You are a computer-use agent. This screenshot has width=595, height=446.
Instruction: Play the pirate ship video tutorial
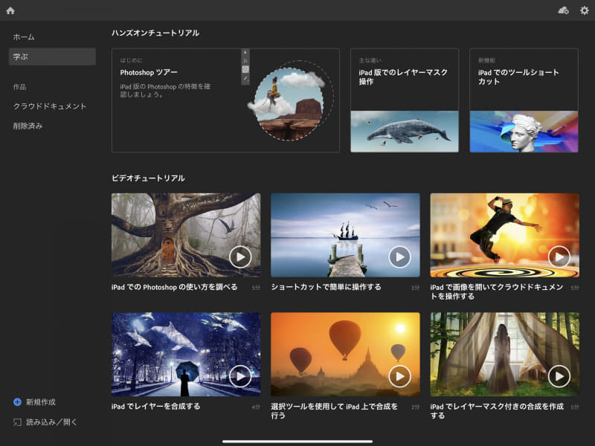(399, 256)
